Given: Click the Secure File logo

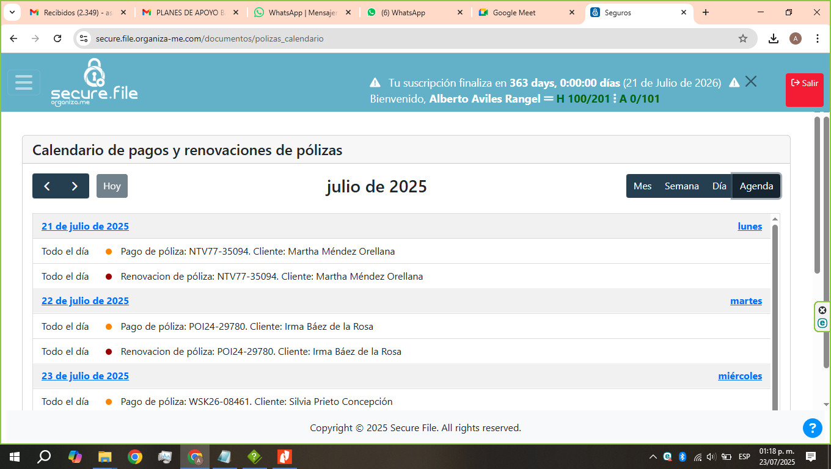Looking at the screenshot, I should (x=94, y=83).
